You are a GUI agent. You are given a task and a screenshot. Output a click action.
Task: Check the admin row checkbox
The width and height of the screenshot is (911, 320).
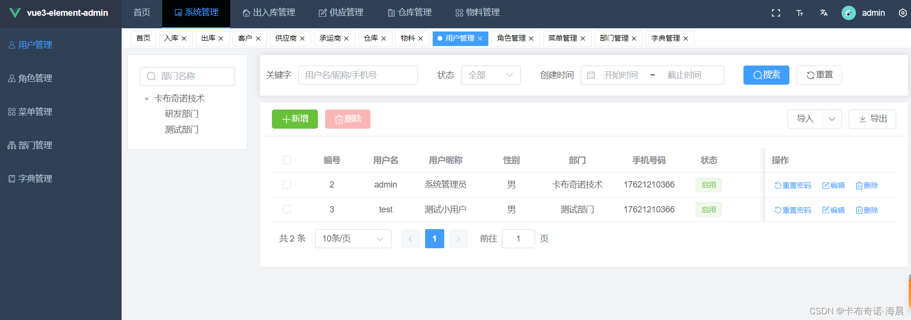tap(287, 185)
